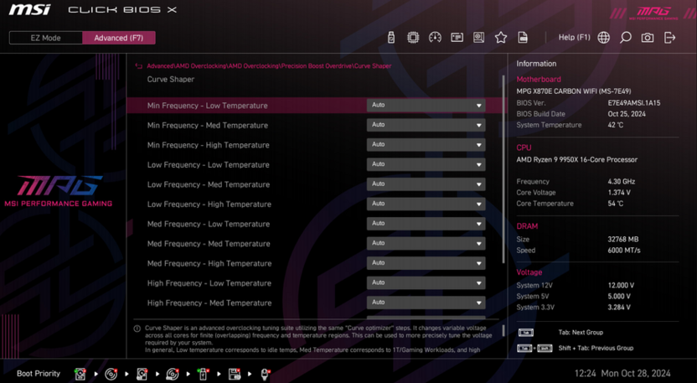Viewport: 697px width, 383px height.
Task: Click the MPG X870E CARBON WIFI board name
Action: [x=573, y=91]
